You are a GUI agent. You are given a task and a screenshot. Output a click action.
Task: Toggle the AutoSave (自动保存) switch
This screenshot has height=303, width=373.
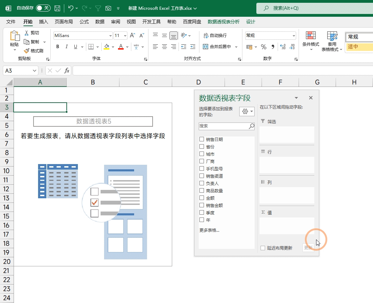[43, 8]
